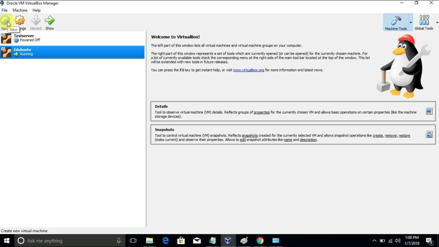Click the Edubuntu OS icon

pyautogui.click(x=6, y=52)
